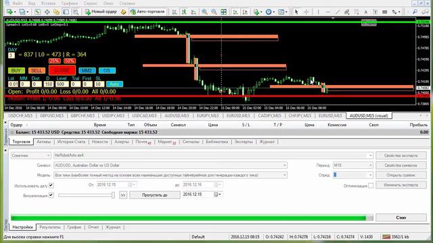Click the '>>' fast-forward visualization button
Screen dimensions: 433x243
(123, 195)
